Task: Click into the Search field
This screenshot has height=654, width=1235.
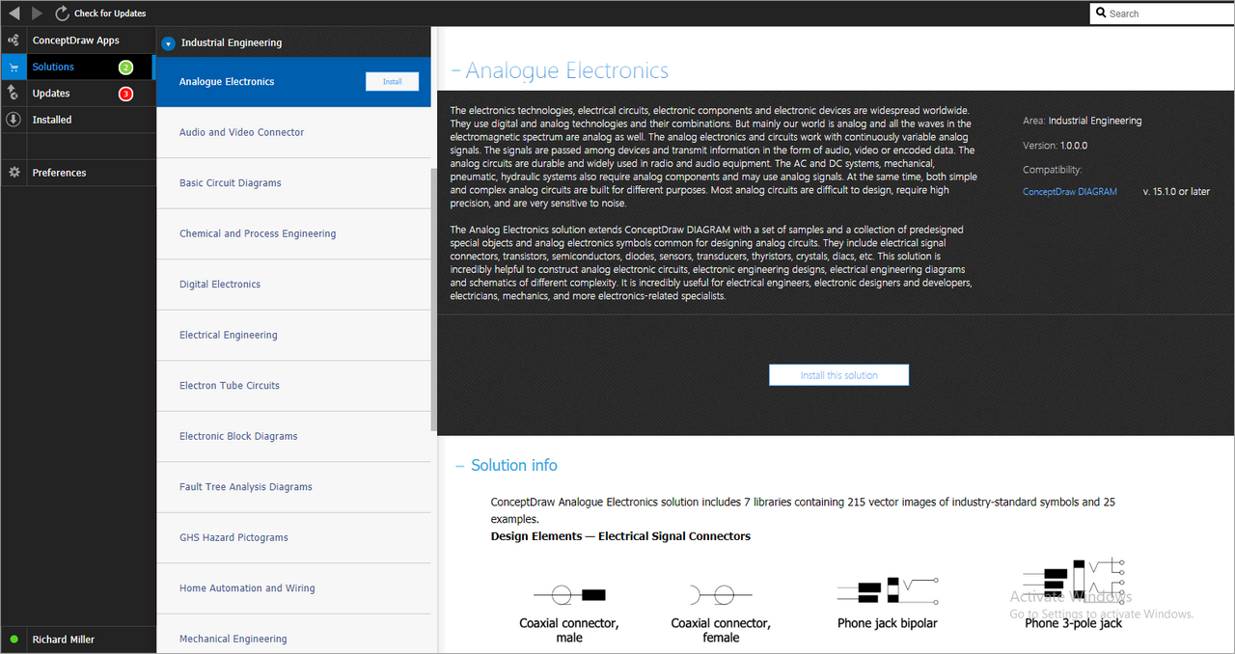Action: [x=1162, y=14]
